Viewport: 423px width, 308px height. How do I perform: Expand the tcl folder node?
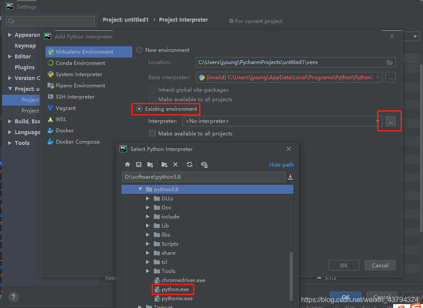coord(148,262)
